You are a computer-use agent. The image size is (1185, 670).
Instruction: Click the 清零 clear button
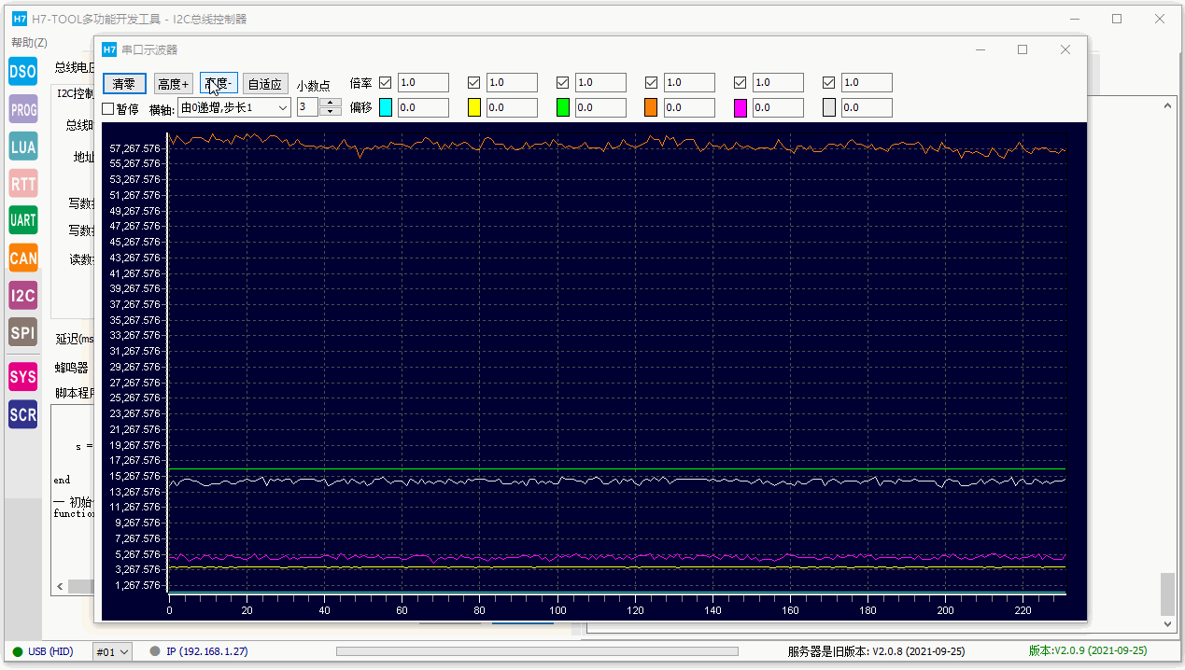click(x=124, y=84)
